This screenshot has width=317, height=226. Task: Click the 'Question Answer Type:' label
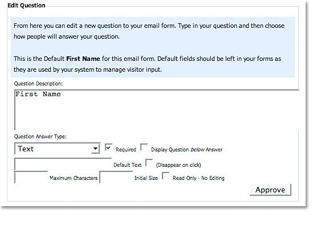pos(40,137)
